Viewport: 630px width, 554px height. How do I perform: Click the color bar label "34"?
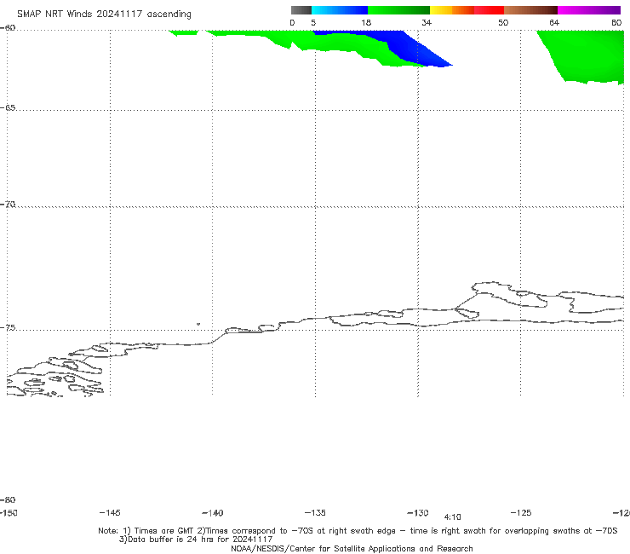(427, 23)
